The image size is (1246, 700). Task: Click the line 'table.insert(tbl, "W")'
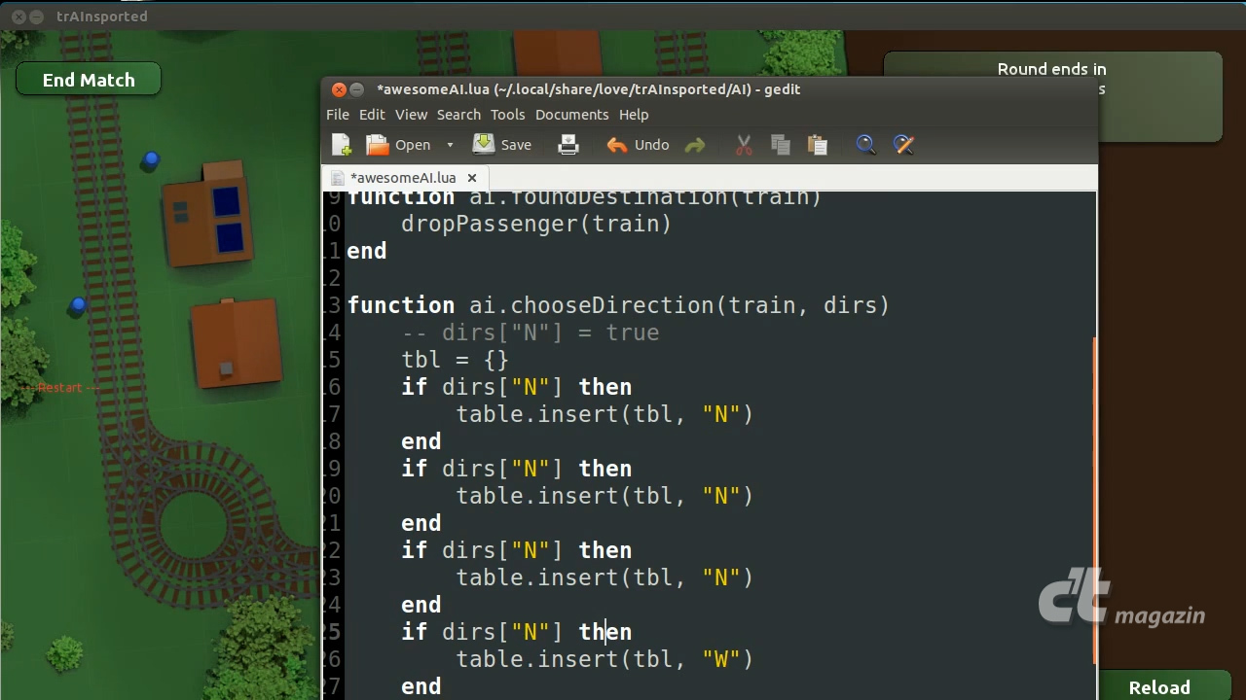point(605,659)
